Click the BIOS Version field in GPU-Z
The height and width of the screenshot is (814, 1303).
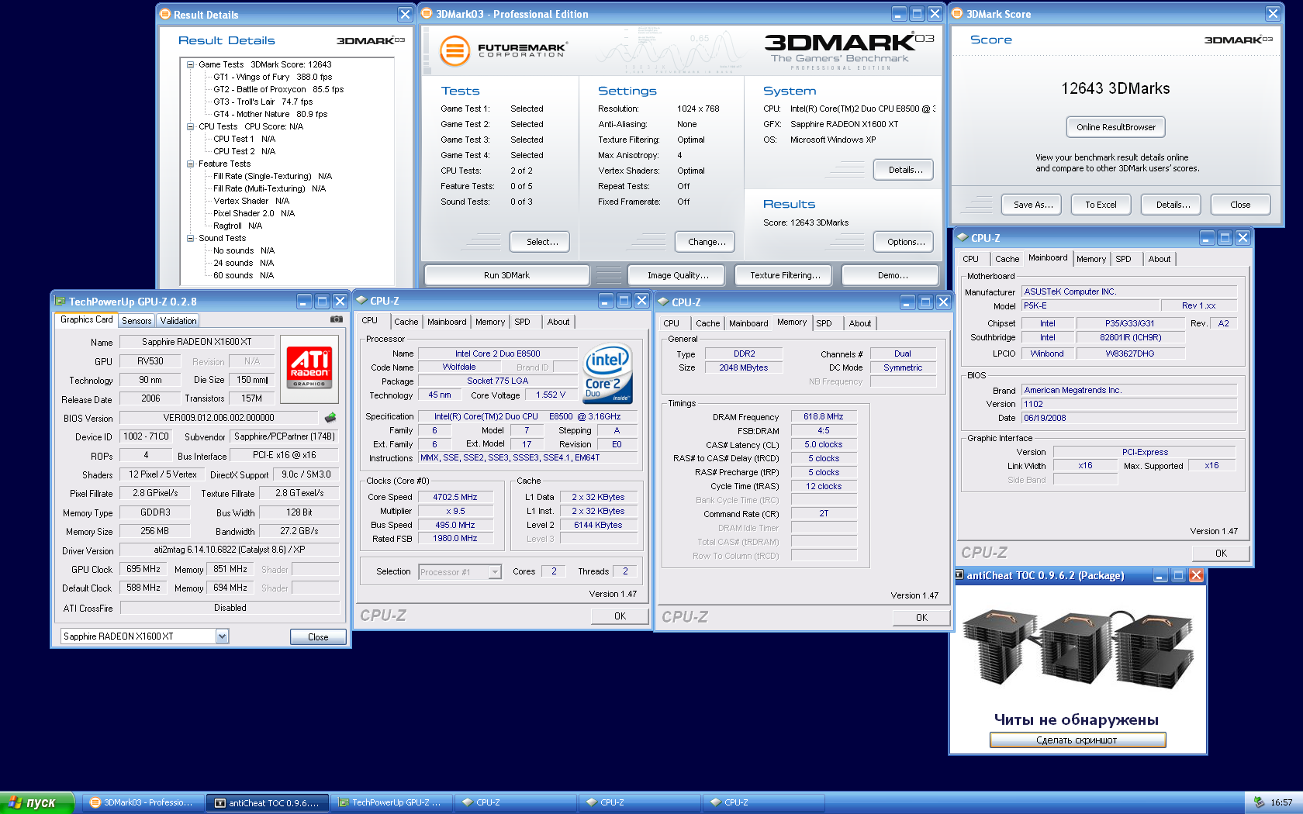(x=219, y=418)
